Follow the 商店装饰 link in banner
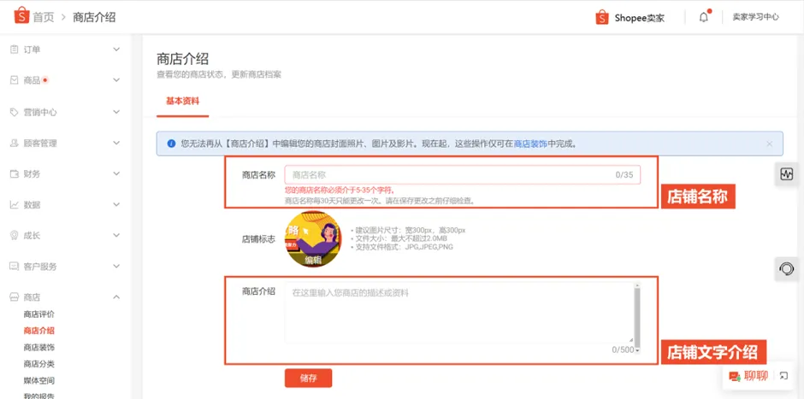Viewport: 804px width, 399px height. point(530,144)
